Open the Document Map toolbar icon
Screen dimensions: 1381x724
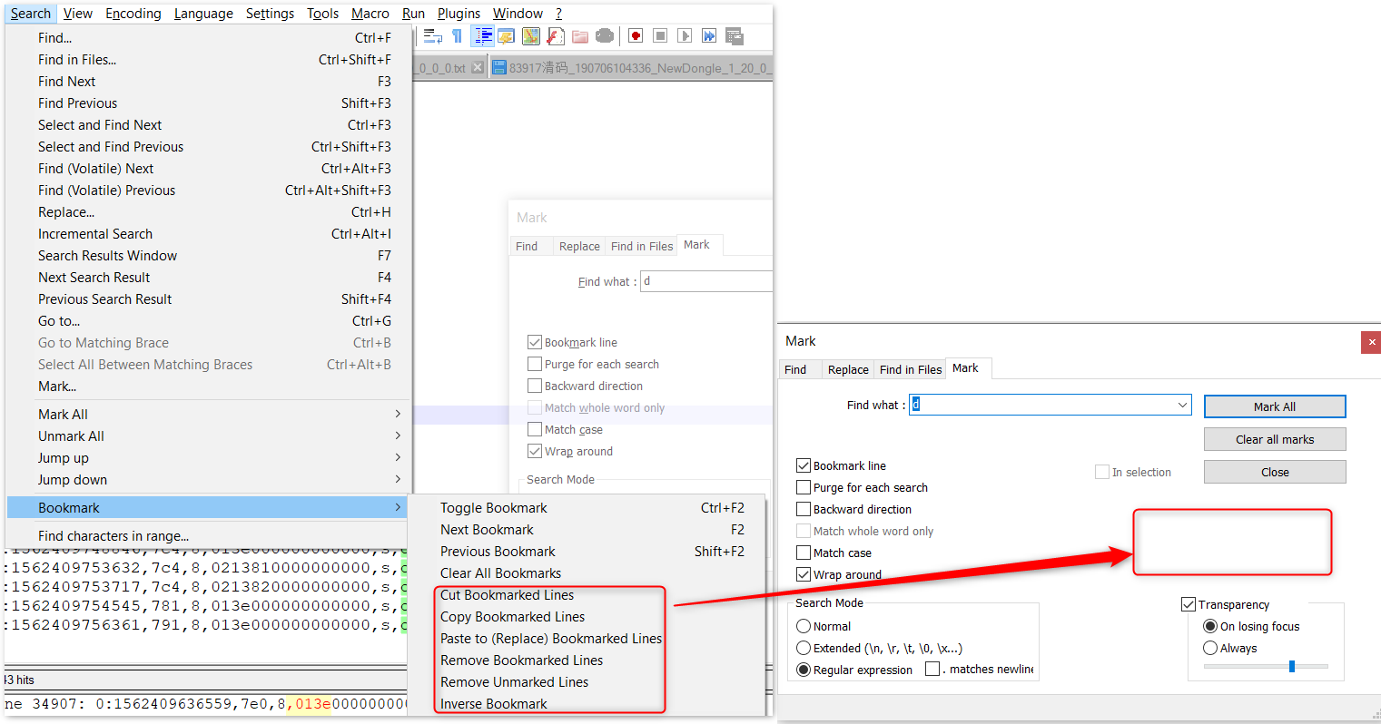click(531, 36)
